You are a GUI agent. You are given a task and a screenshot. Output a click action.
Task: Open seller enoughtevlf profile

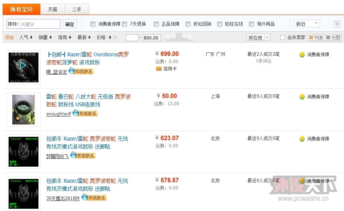pyautogui.click(x=59, y=114)
